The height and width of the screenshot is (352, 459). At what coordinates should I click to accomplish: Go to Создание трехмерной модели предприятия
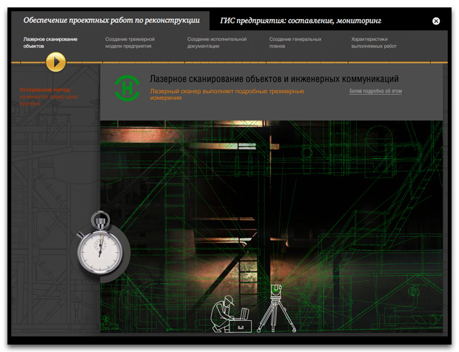click(x=130, y=41)
